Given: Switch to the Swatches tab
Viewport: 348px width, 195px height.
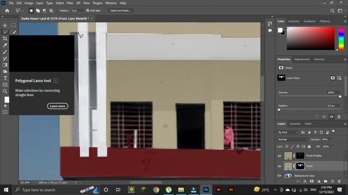Looking at the screenshot, I should click(x=294, y=21).
